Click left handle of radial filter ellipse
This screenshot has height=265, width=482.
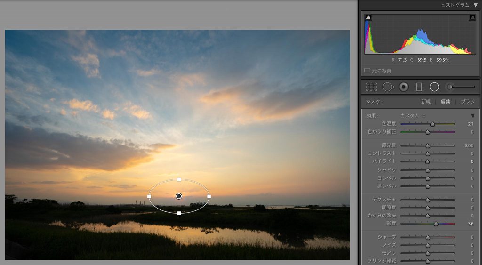click(149, 196)
